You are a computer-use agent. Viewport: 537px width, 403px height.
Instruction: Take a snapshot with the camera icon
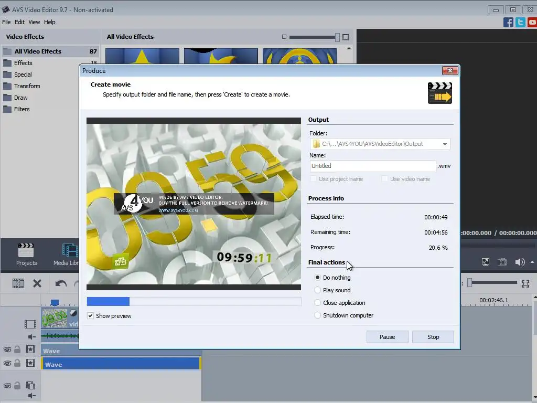tap(502, 262)
